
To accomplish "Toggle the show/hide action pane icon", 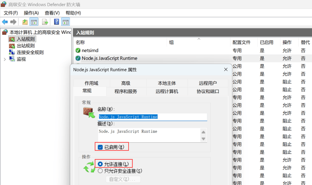I will pyautogui.click(x=66, y=22).
